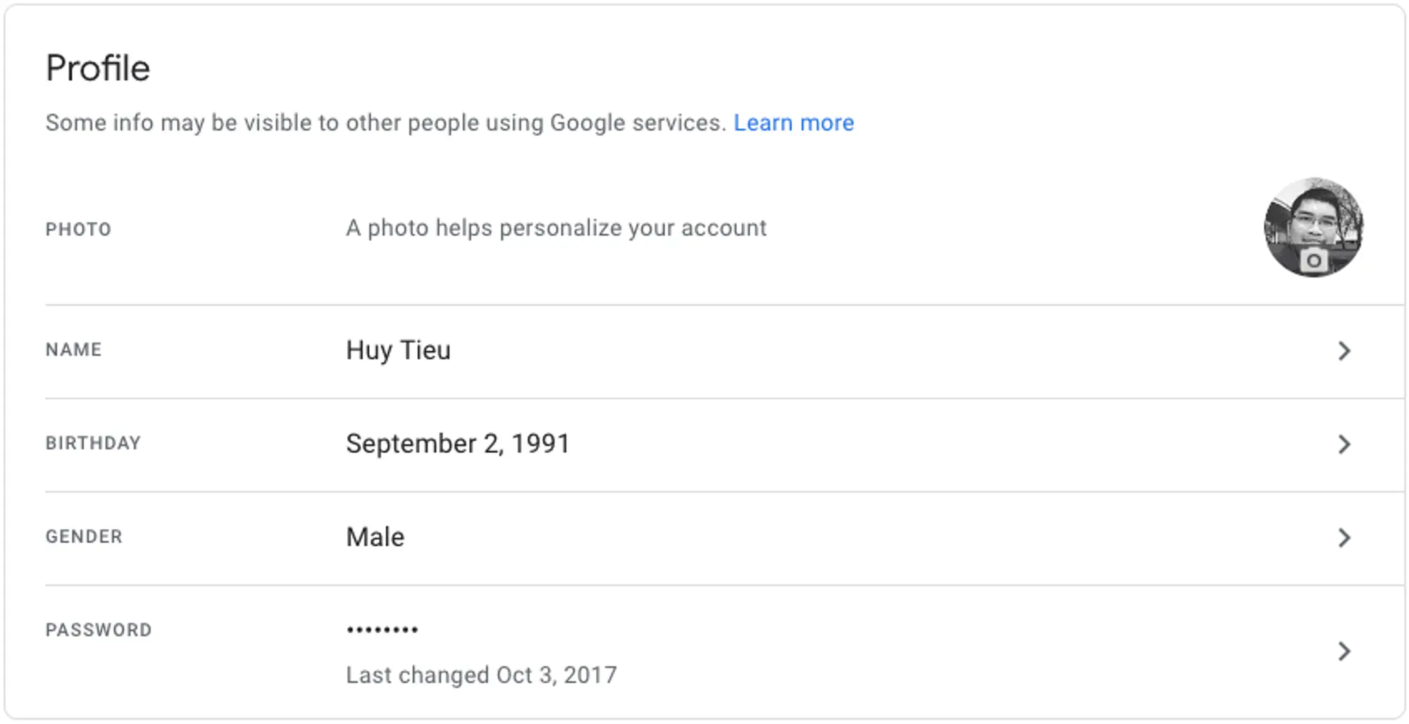The width and height of the screenshot is (1409, 724).
Task: Open the Learn more link
Action: [x=793, y=123]
